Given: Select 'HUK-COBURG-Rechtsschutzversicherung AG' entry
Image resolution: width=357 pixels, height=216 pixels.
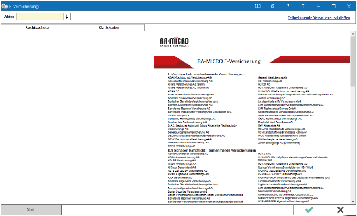Looking at the screenshot, I should click(x=283, y=91).
